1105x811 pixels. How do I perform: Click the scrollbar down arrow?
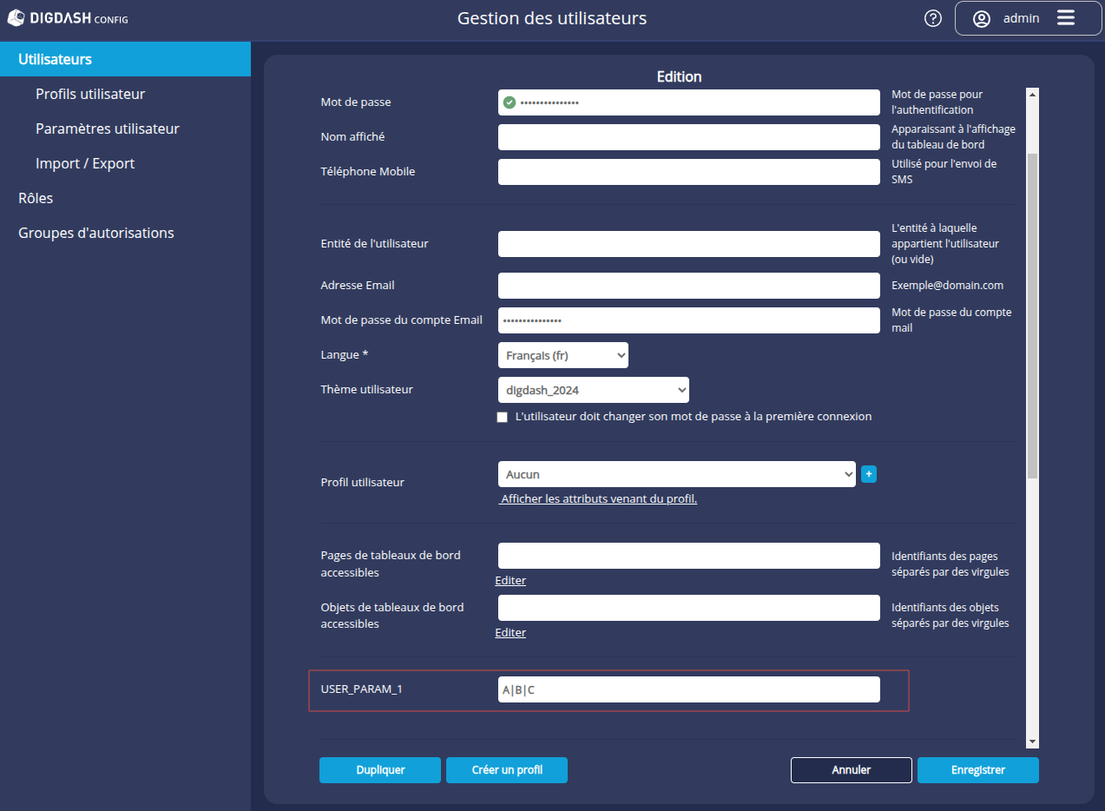point(1032,742)
